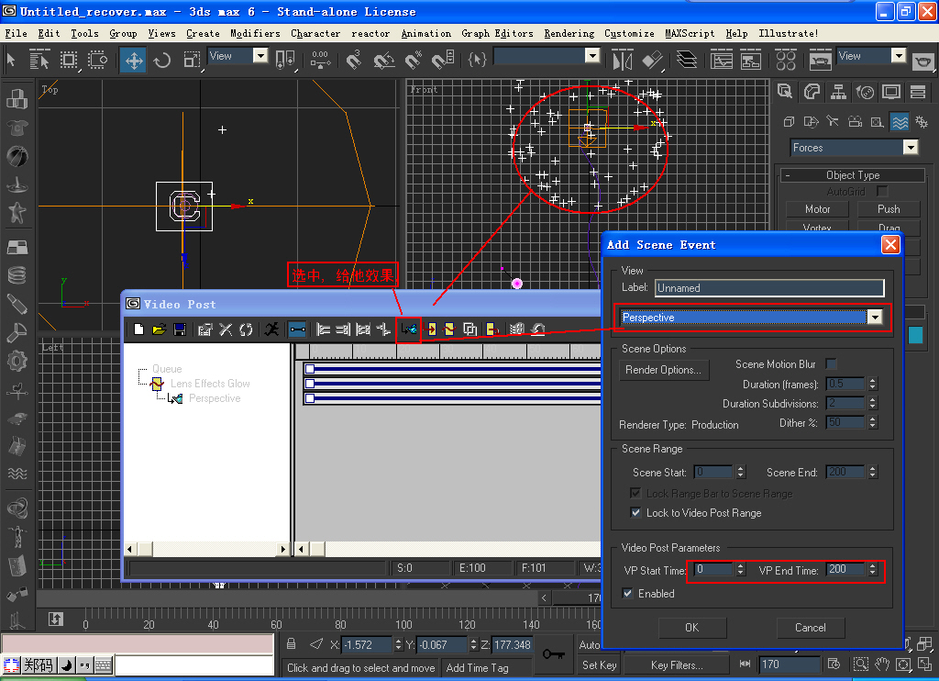Open Schematic View from main toolbar

point(750,60)
